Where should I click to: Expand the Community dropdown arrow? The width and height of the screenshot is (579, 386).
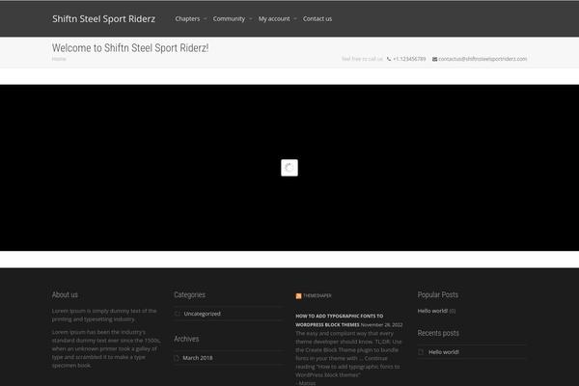point(250,19)
